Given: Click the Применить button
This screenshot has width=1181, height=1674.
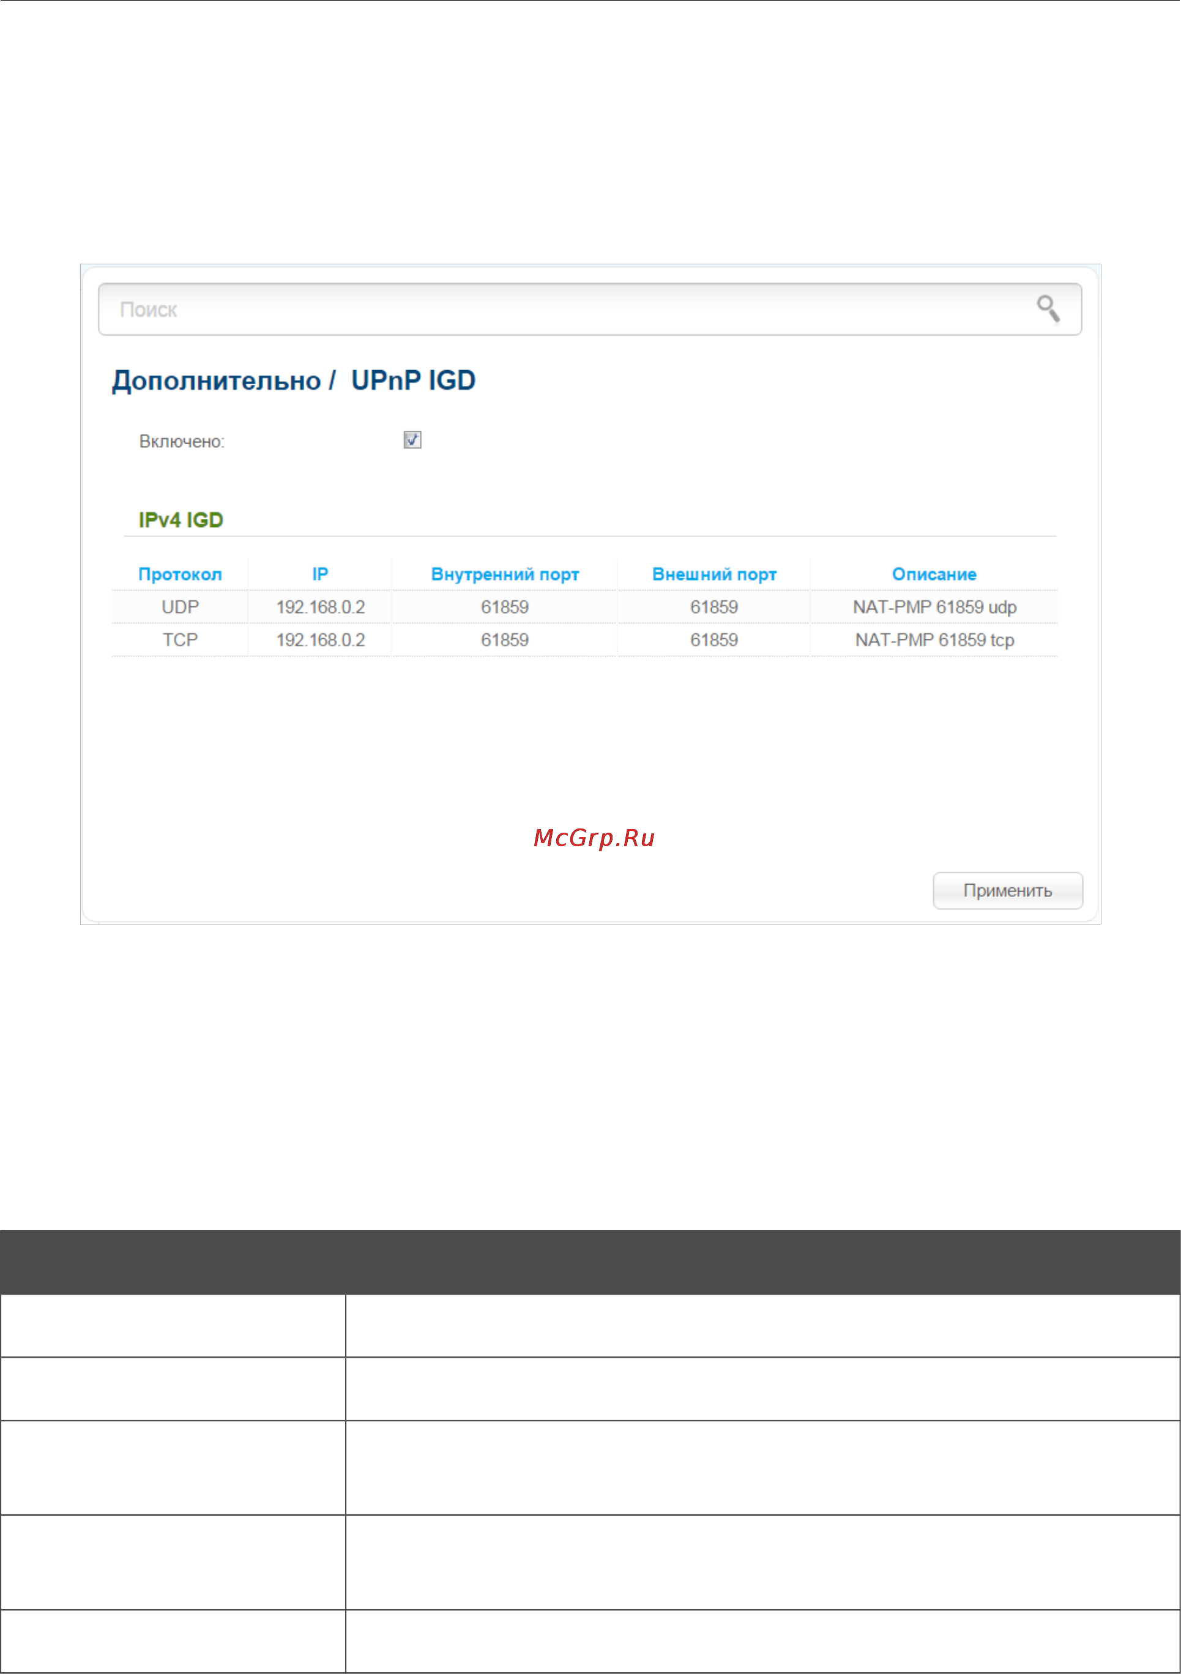Looking at the screenshot, I should [1007, 890].
